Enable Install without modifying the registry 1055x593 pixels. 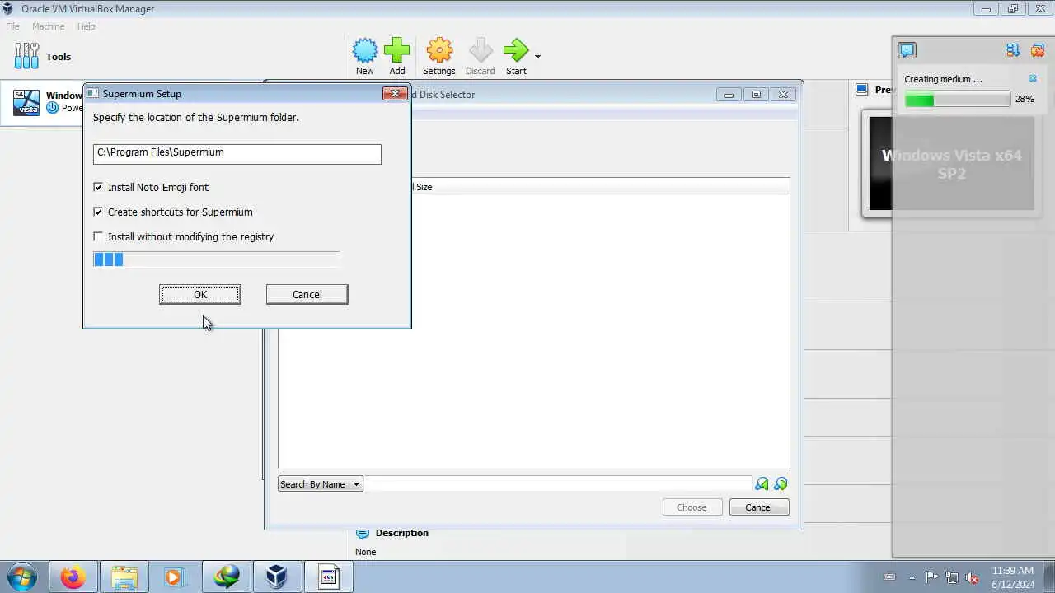pos(98,236)
